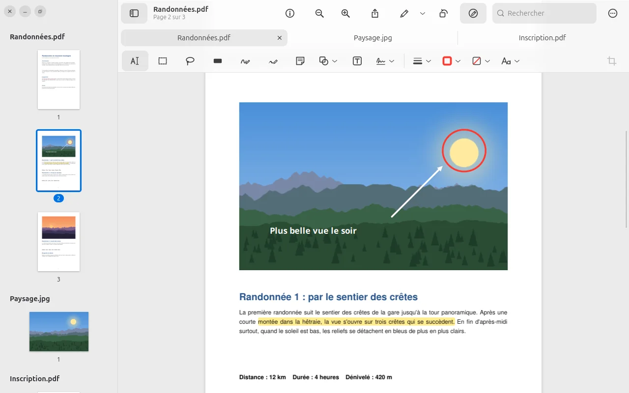
Task: Open the line style dropdown
Action: [422, 61]
